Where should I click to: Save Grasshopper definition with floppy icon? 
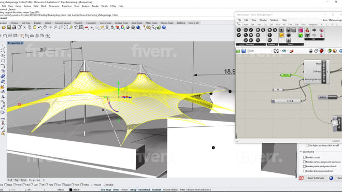click(244, 51)
